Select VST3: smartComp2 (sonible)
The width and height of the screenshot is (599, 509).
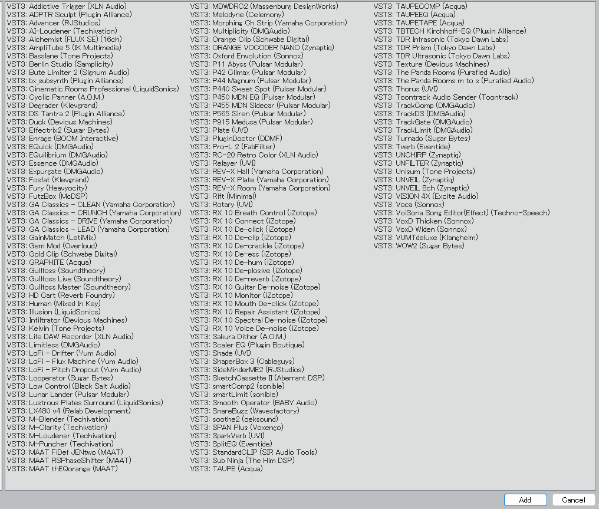237,386
